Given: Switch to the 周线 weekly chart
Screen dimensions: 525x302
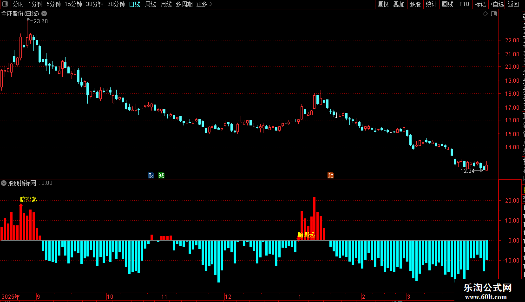Looking at the screenshot, I should (x=151, y=4).
